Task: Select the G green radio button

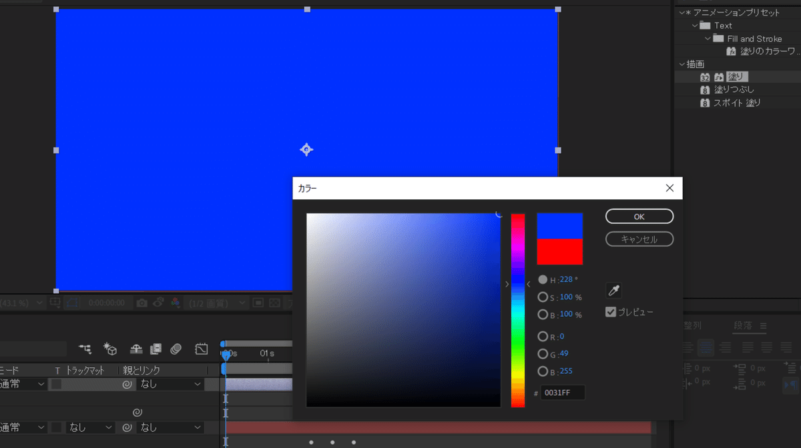Action: (543, 354)
